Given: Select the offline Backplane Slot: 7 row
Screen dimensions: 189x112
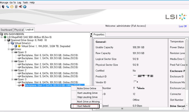Looking at the screenshot, I should click(x=55, y=86).
